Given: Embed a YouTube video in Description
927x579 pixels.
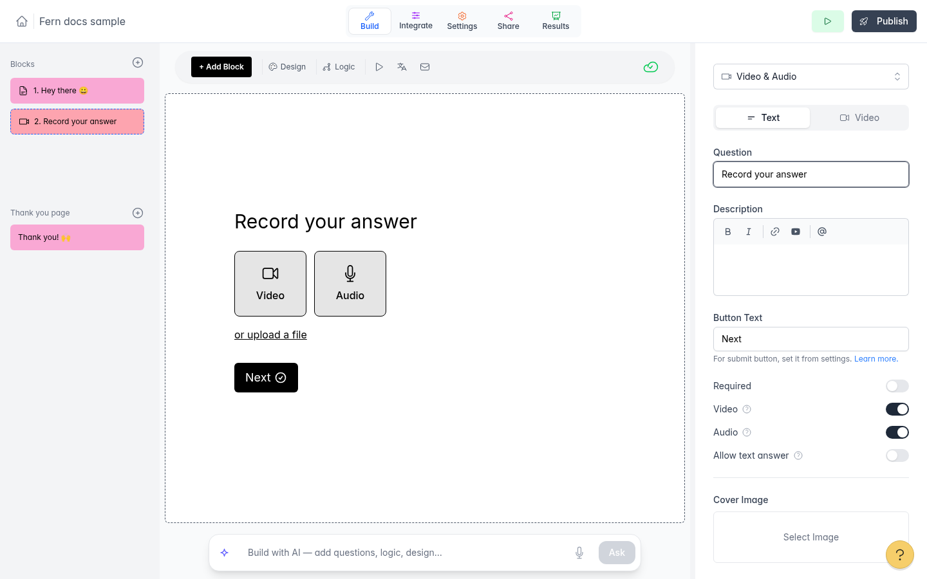Looking at the screenshot, I should pos(796,232).
